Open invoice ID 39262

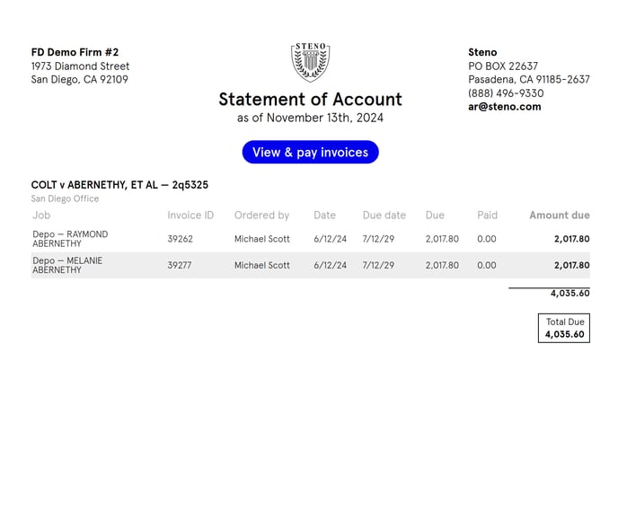(180, 240)
